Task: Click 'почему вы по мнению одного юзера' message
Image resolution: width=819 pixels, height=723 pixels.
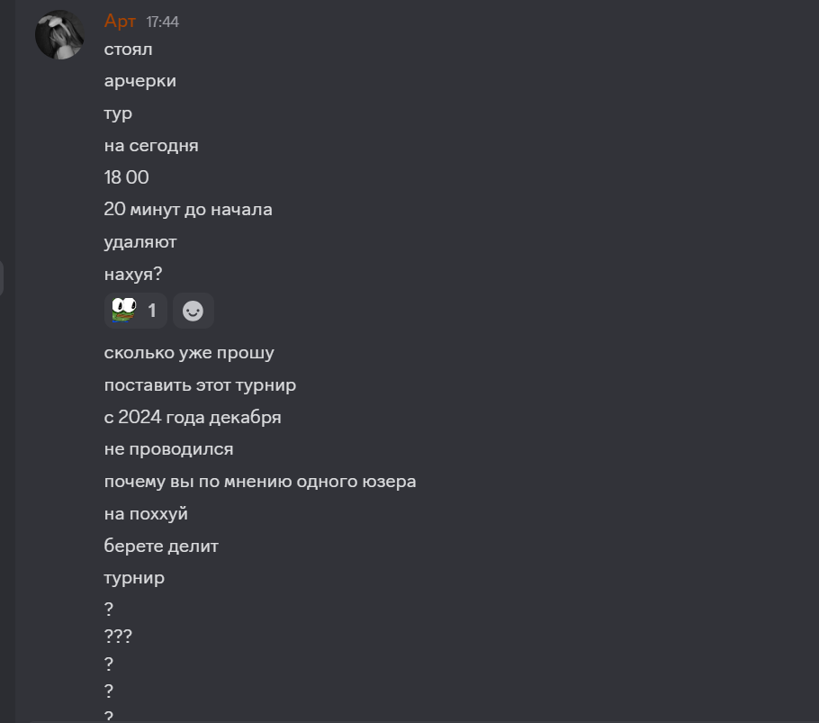Action: tap(260, 482)
